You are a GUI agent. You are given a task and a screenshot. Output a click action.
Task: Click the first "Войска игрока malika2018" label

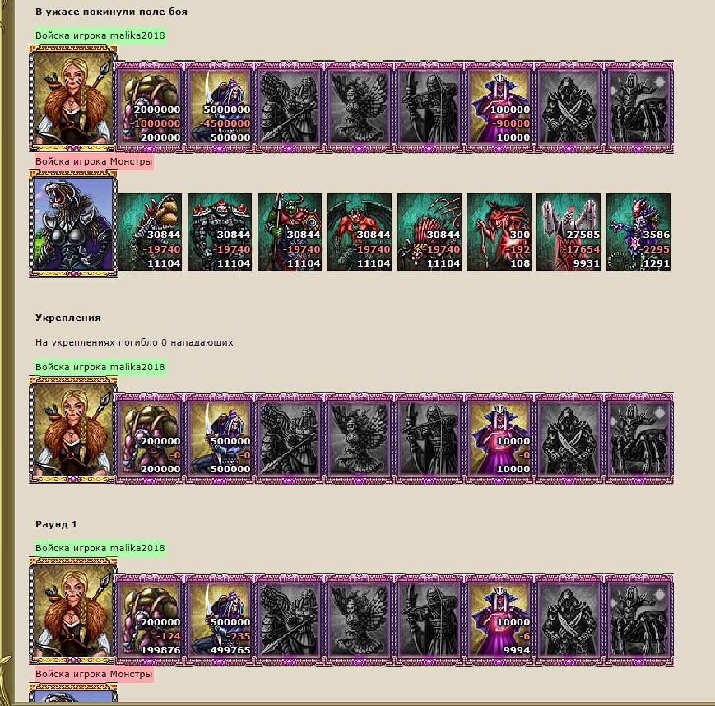tap(100, 35)
